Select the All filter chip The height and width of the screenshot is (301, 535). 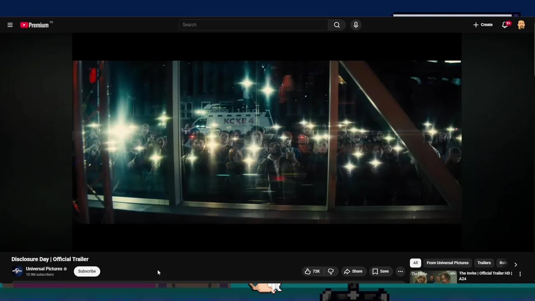(415, 263)
